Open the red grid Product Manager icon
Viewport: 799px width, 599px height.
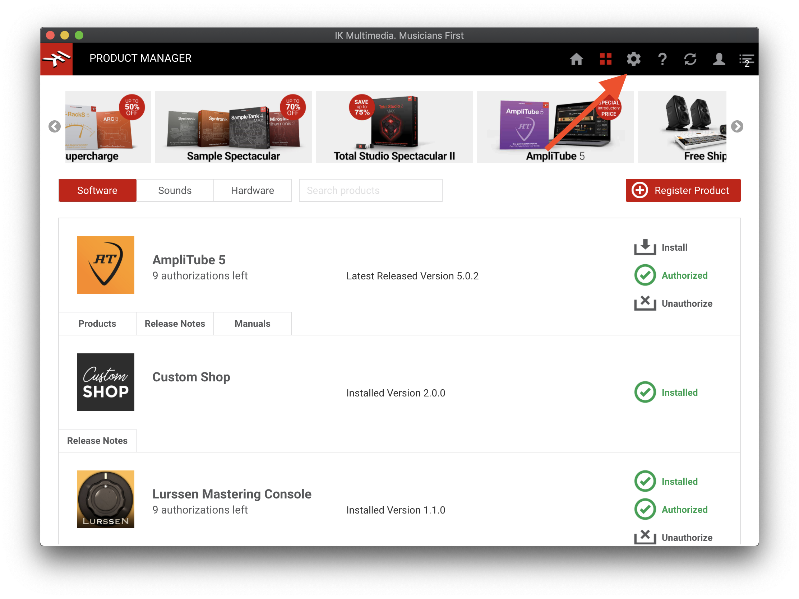tap(605, 59)
